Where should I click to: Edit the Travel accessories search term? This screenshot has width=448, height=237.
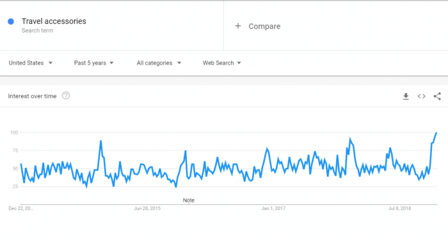coord(54,21)
